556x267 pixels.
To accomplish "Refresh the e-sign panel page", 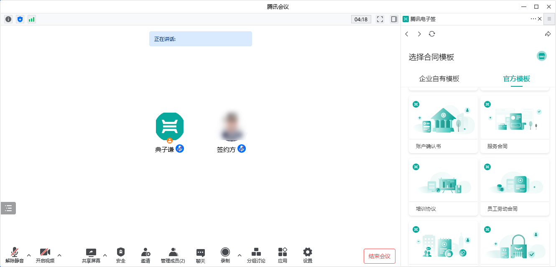I will click(x=432, y=34).
